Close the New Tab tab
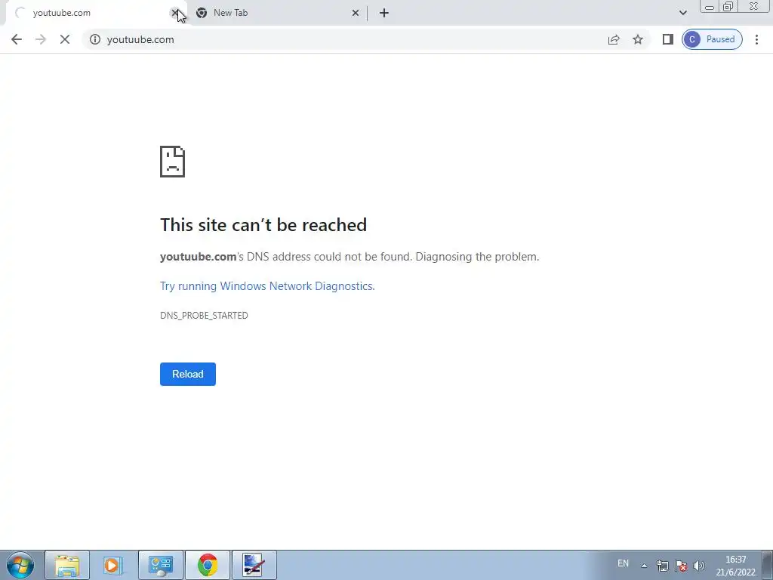773x580 pixels. pos(356,13)
